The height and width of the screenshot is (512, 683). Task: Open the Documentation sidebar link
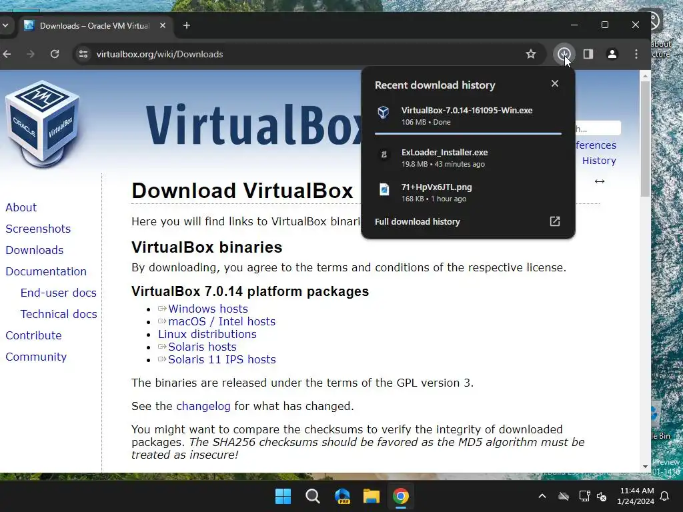pyautogui.click(x=46, y=271)
